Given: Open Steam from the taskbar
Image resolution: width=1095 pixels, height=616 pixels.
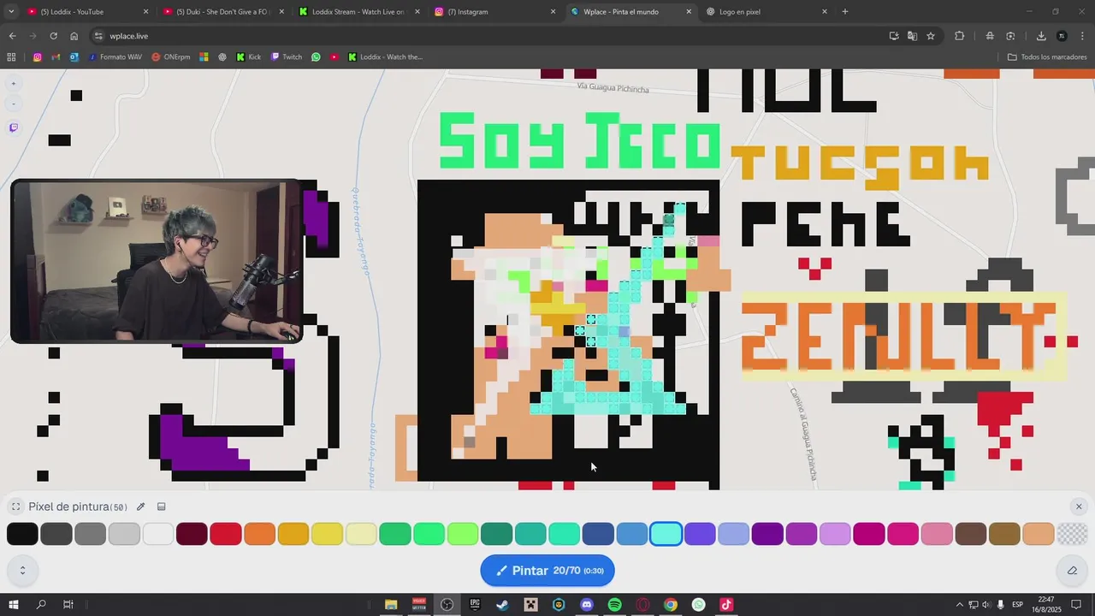Looking at the screenshot, I should 502,605.
